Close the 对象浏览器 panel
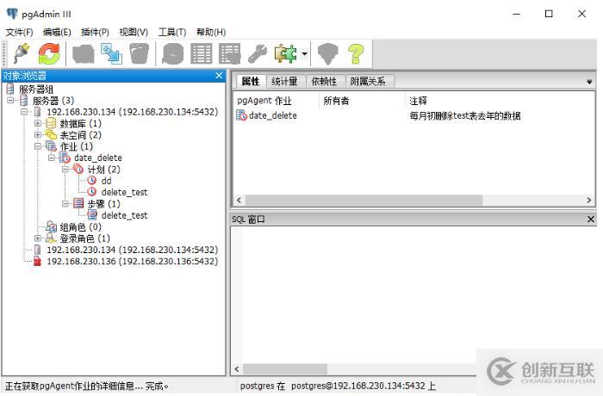This screenshot has width=603, height=396. pos(219,76)
